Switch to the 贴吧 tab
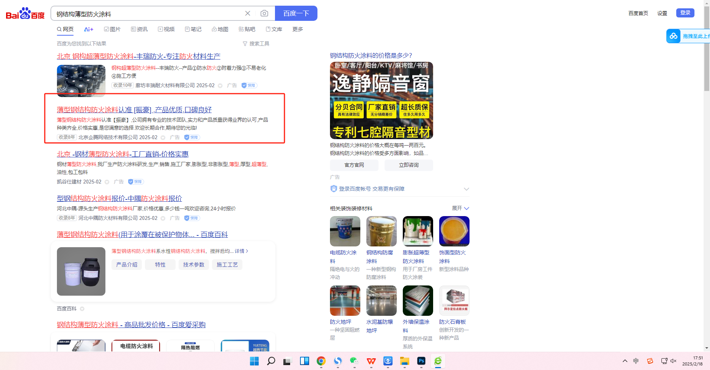This screenshot has width=710, height=370. [x=247, y=29]
